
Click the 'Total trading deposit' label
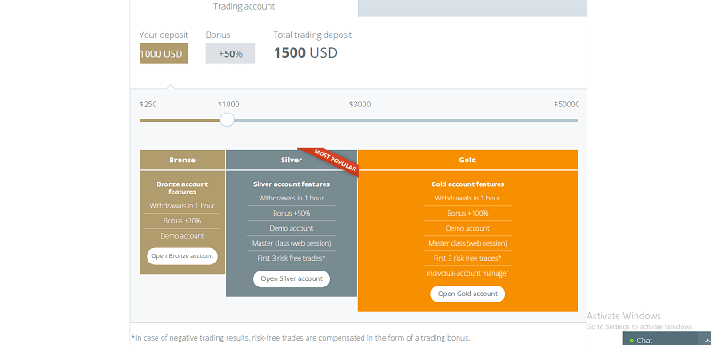click(x=313, y=35)
